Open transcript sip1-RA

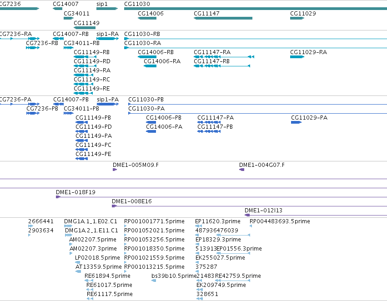(107, 39)
